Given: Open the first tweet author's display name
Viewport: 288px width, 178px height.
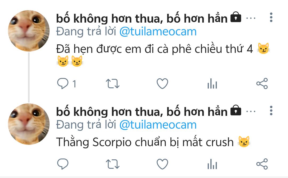Looking at the screenshot, I should [142, 18].
